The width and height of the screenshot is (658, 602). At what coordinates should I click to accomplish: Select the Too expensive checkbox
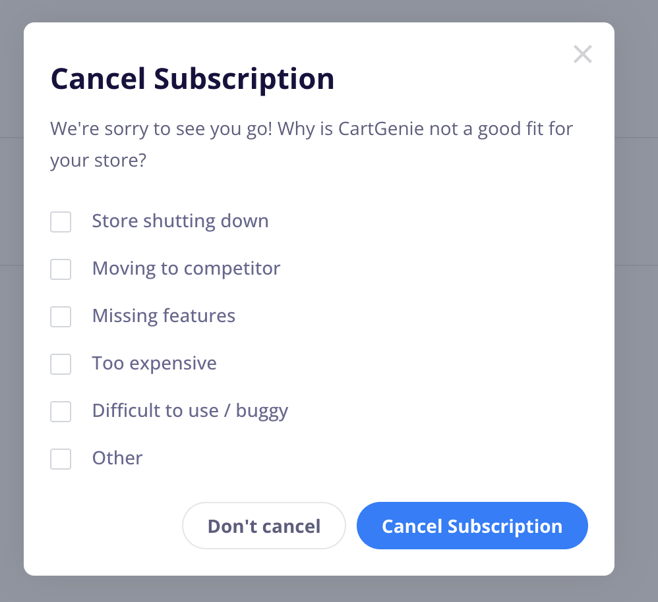click(61, 364)
